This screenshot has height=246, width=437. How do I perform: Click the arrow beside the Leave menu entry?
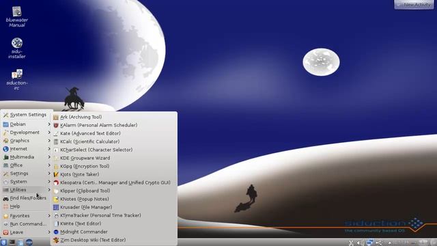(x=49, y=232)
